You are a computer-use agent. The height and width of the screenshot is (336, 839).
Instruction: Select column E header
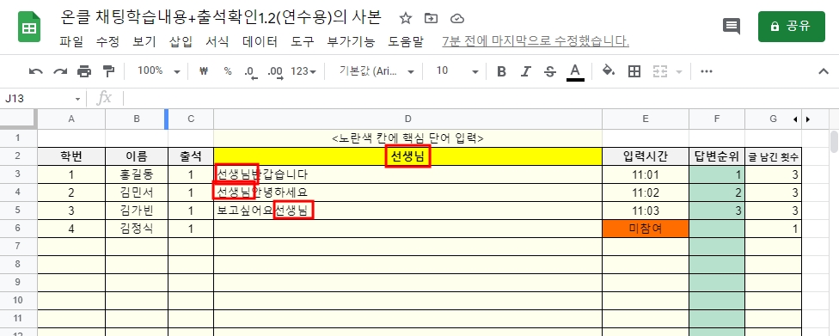646,119
